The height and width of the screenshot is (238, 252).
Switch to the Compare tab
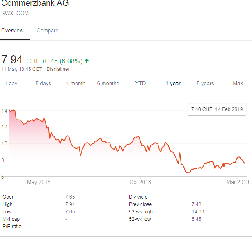point(48,31)
